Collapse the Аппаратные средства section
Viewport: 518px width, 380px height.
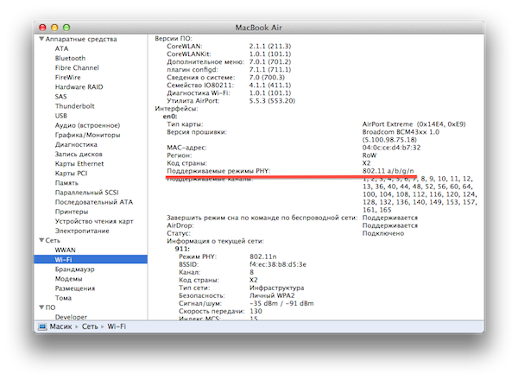(41, 39)
